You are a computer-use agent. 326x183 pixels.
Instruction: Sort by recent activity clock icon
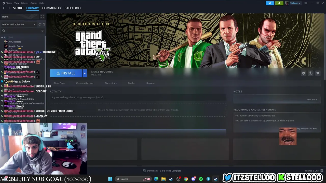coord(40,24)
